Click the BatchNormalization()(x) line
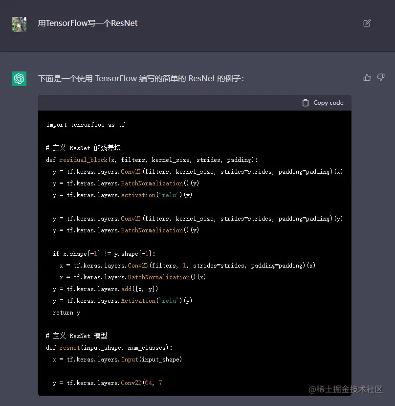395x406 pixels. pyautogui.click(x=133, y=277)
